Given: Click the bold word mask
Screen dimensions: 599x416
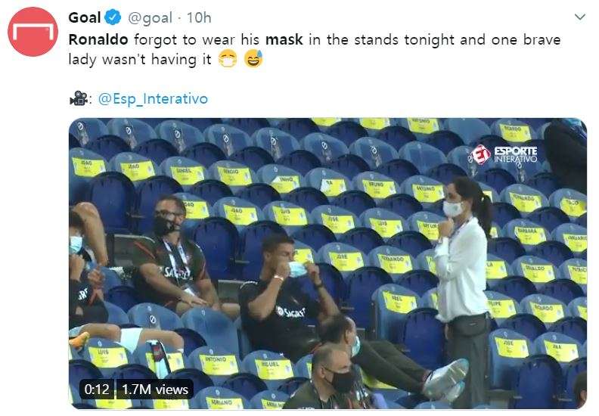Looking at the screenshot, I should point(284,39).
